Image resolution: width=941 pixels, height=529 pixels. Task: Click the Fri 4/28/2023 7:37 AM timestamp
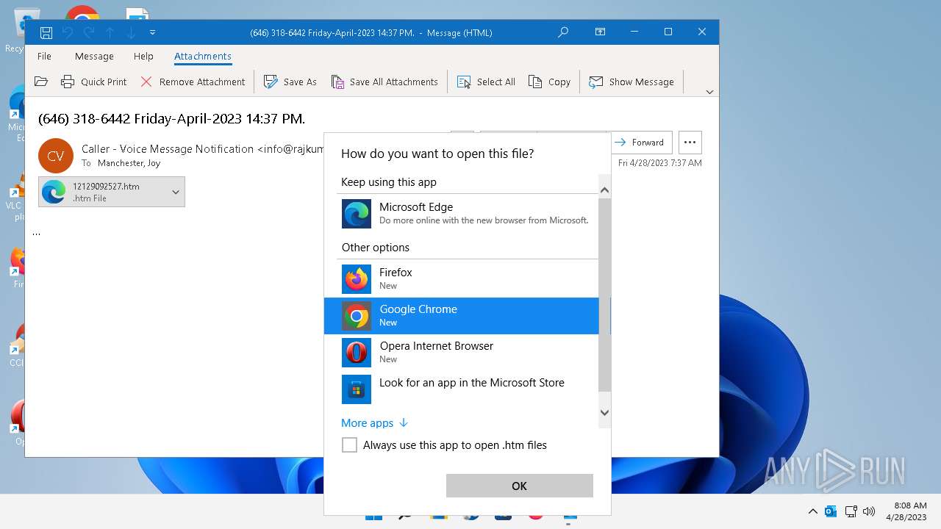click(x=660, y=163)
